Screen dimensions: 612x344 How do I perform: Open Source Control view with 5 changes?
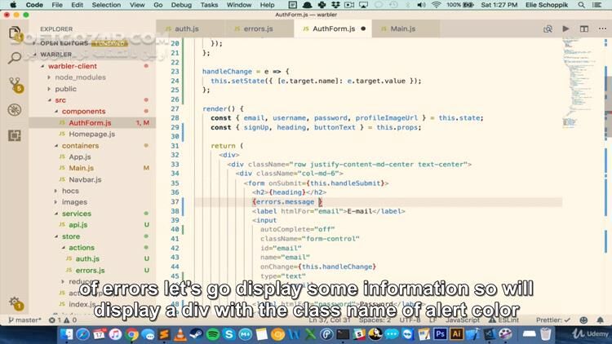(15, 84)
